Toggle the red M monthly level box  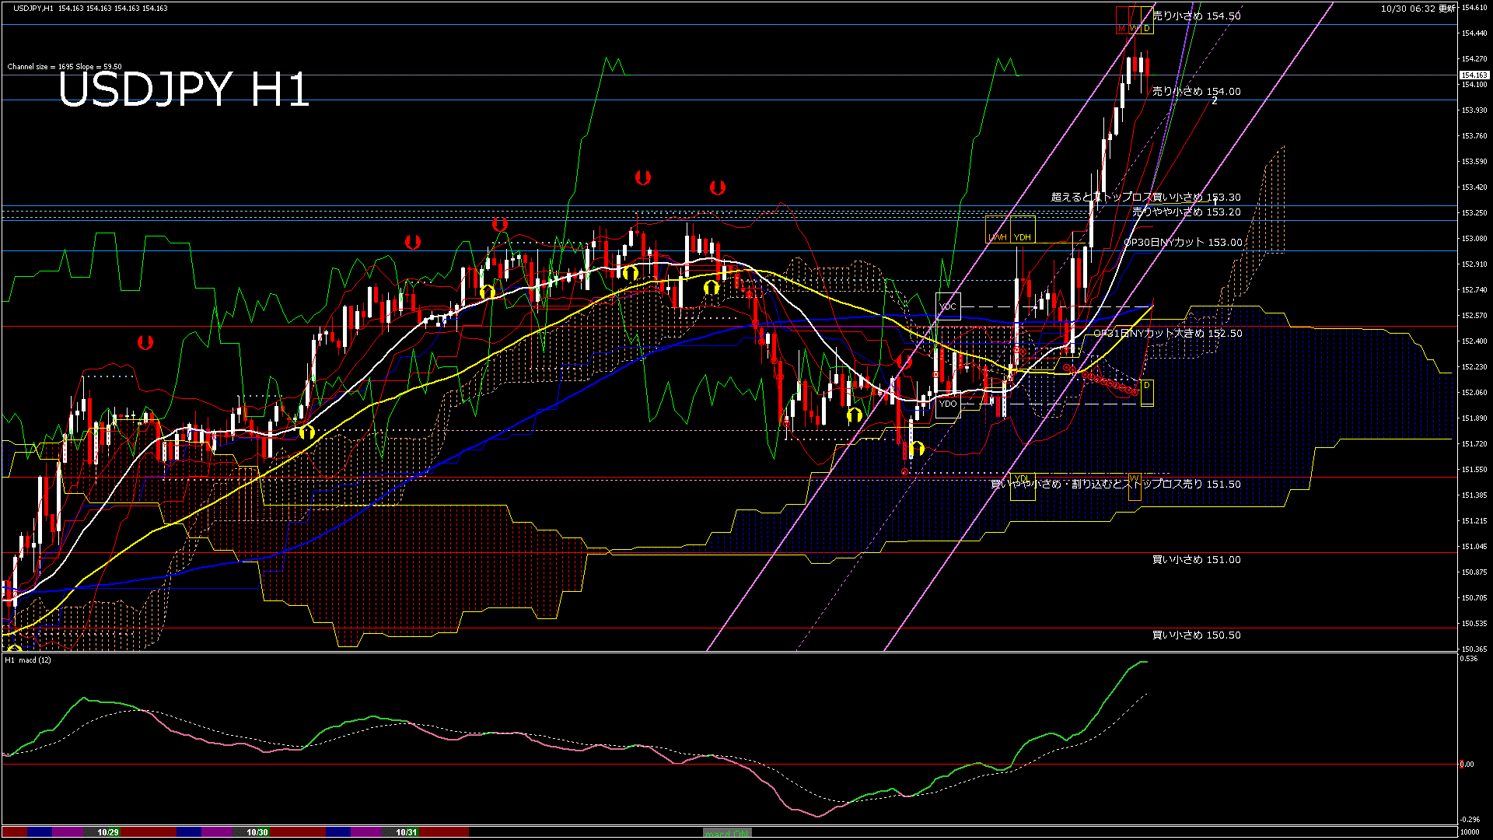[1123, 28]
